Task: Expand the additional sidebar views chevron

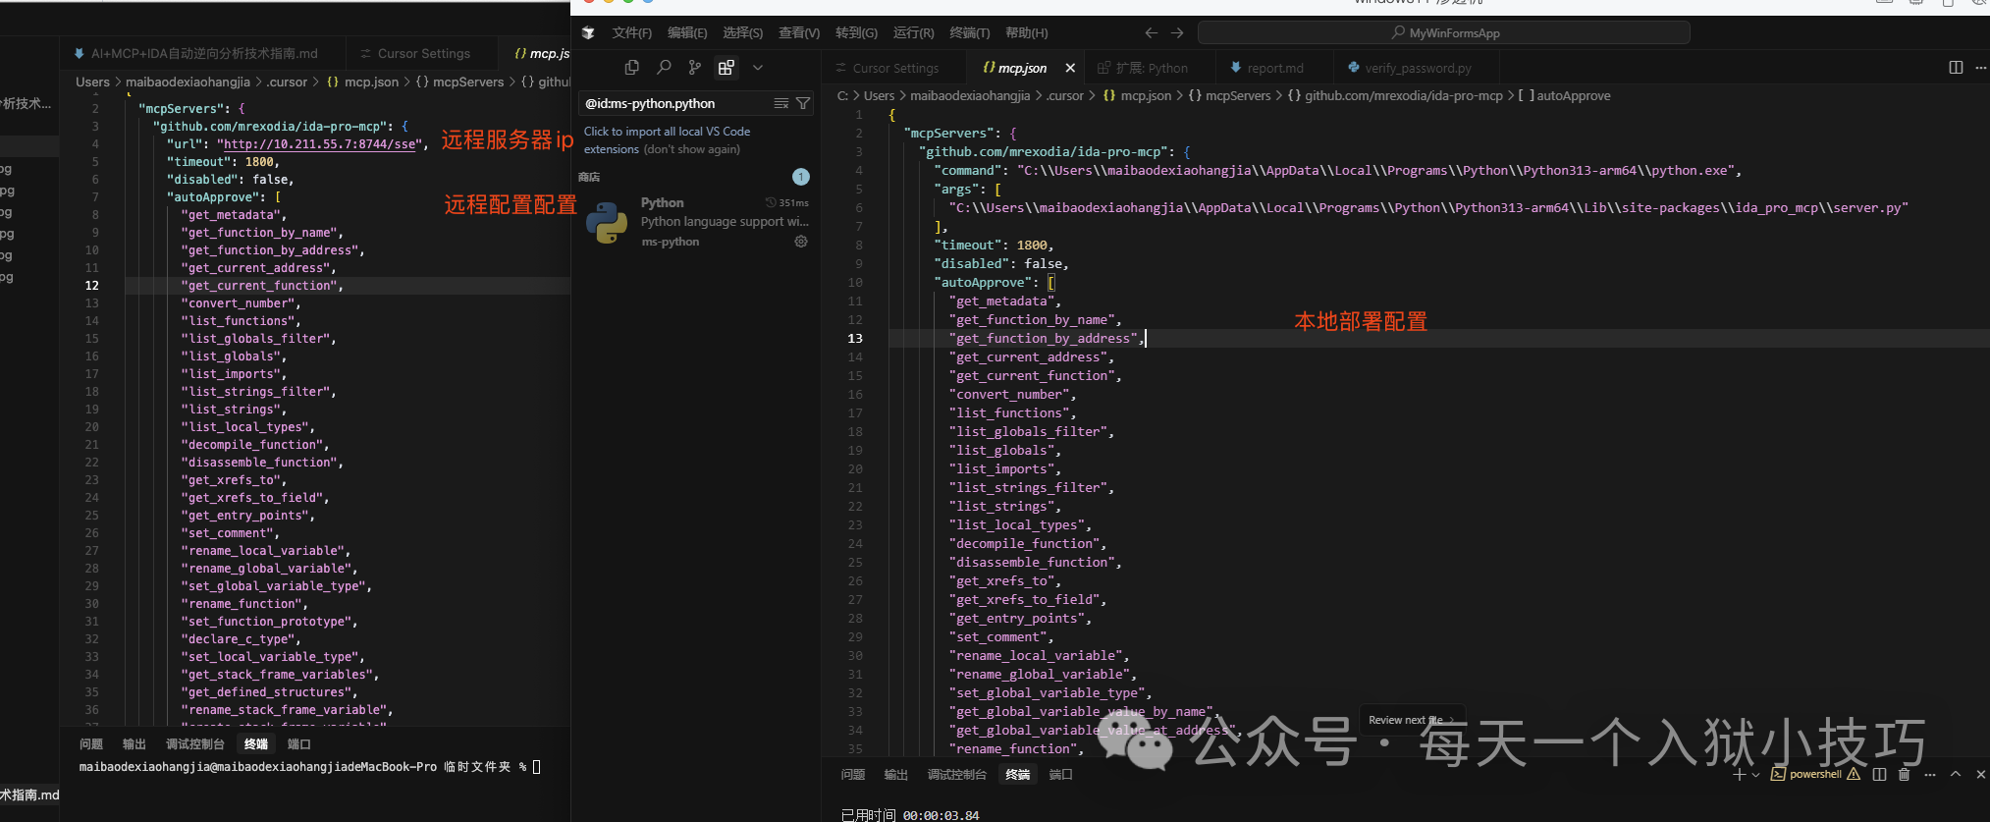Action: 758,68
